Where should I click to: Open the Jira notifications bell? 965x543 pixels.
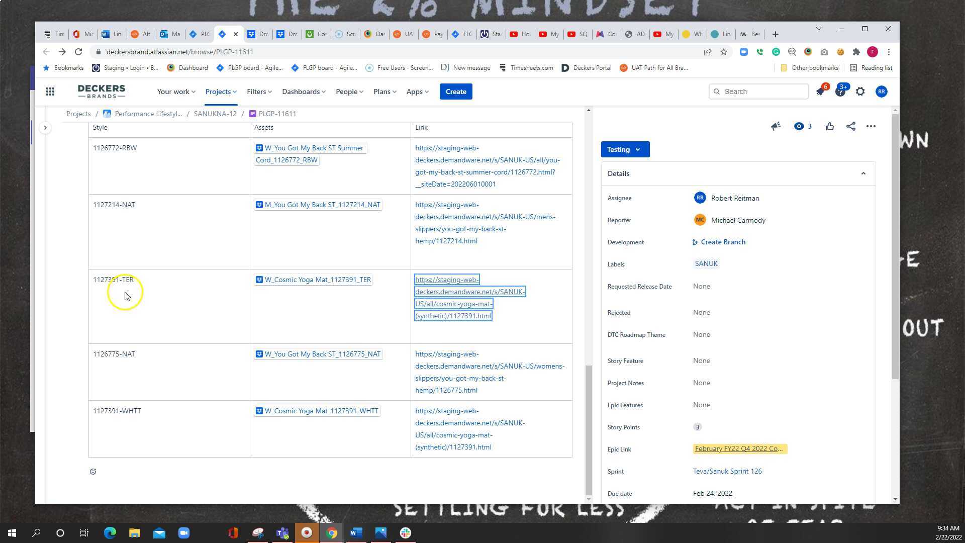coord(821,92)
